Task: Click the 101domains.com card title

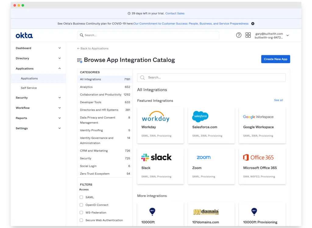Action: 206,222
